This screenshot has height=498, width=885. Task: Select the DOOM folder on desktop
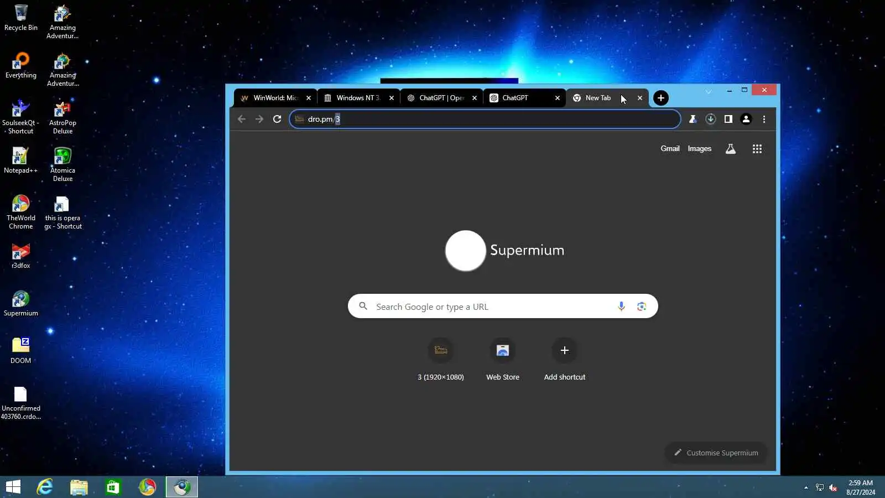pos(21,351)
